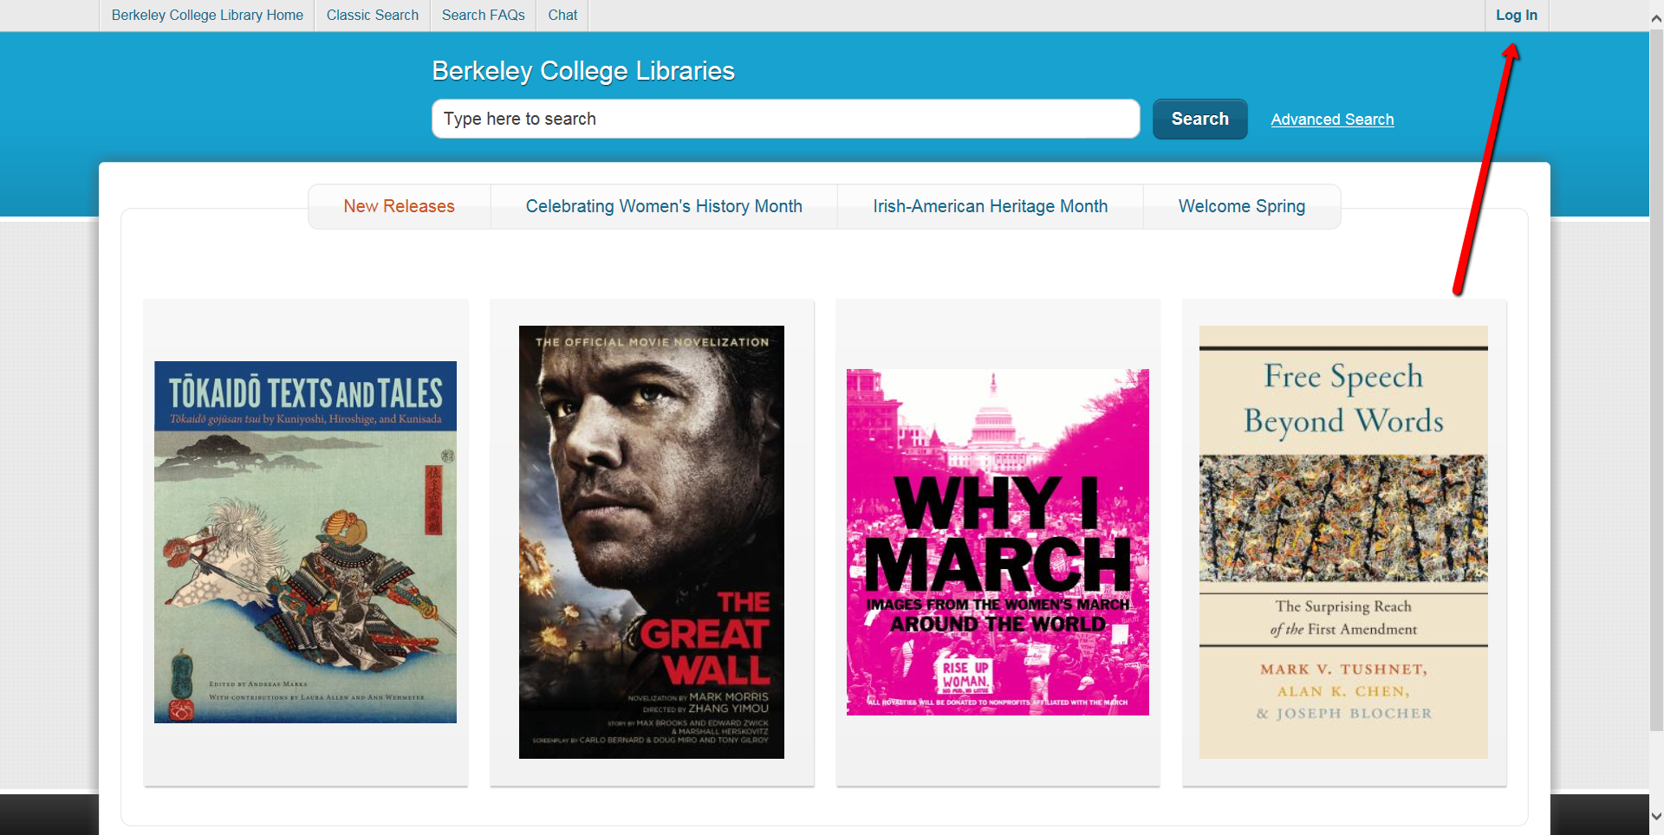The height and width of the screenshot is (835, 1664).
Task: Click the page scrollbar up arrow
Action: pos(1656,18)
